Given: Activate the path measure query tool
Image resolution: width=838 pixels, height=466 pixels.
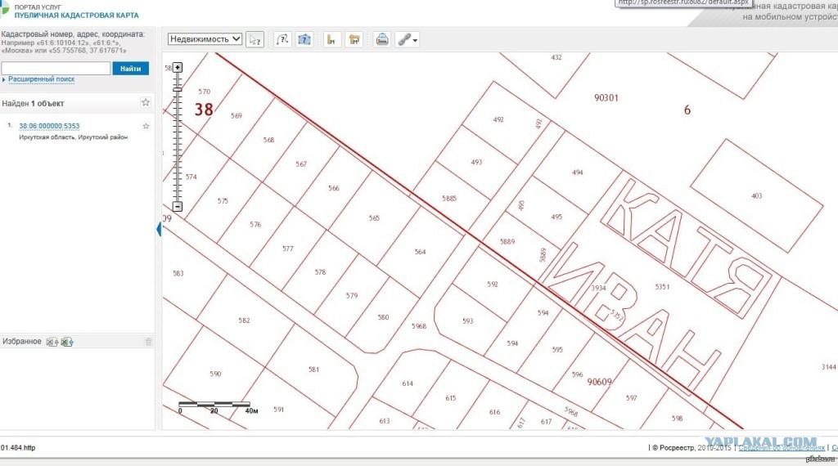Looking at the screenshot, I should [282, 39].
